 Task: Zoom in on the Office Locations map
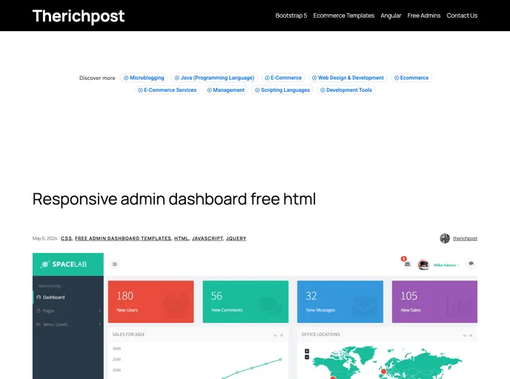[x=307, y=351]
